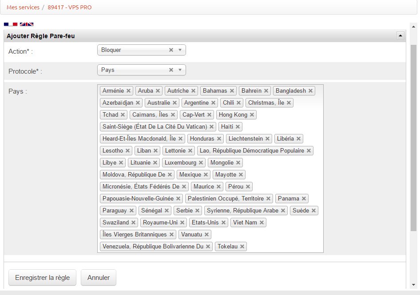Remove Aruba from the country list

158,91
